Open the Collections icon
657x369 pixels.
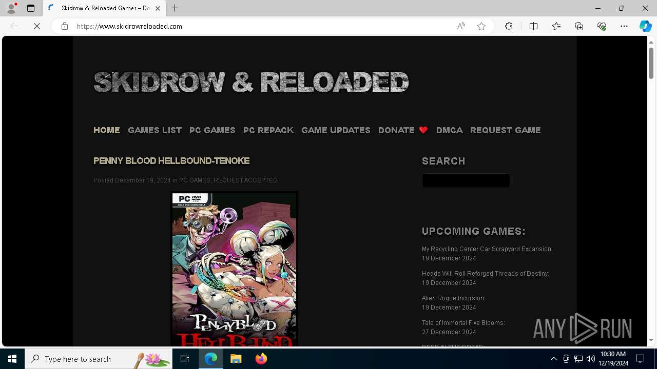pyautogui.click(x=579, y=26)
